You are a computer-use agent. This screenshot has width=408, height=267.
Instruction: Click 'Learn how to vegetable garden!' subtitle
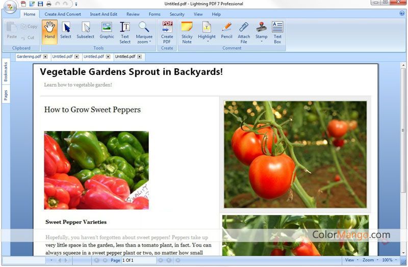(78, 85)
